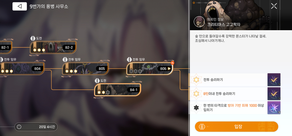This screenshot has width=292, height=136.
Task: Click the black star of third objective
Action: click(196, 108)
